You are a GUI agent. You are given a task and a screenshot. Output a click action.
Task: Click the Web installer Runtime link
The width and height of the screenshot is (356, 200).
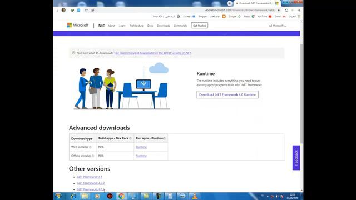141,147
